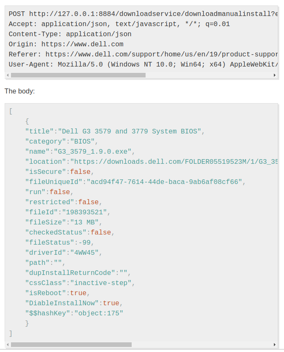Click the "isReboot" true value

click(78, 293)
